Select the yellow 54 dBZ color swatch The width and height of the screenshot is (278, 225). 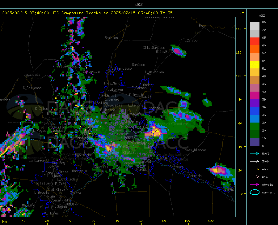pos(255,64)
